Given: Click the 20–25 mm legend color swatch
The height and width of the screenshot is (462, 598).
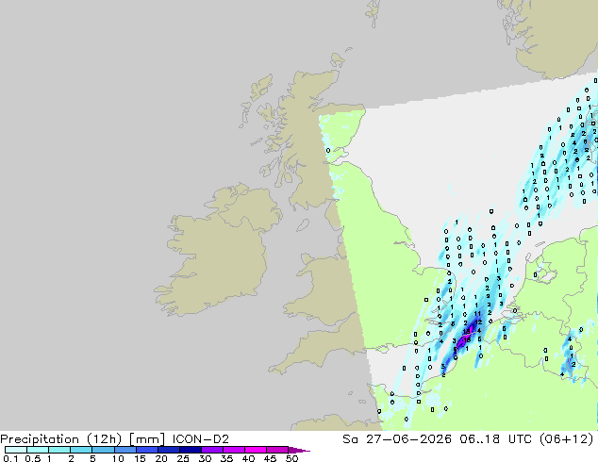Looking at the screenshot, I should 169,450.
